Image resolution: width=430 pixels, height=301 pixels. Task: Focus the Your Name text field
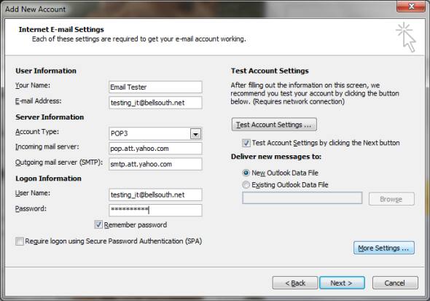(155, 87)
